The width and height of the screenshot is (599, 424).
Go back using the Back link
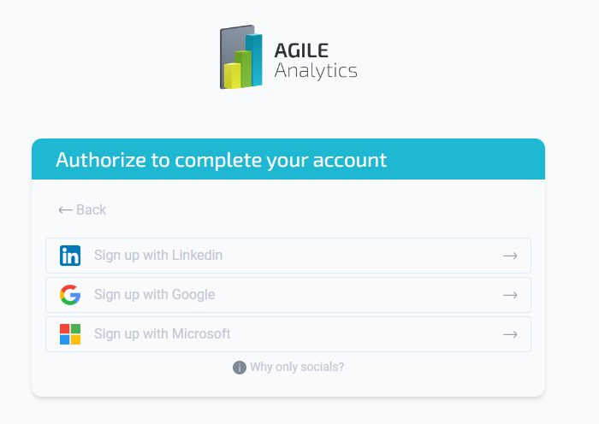coord(91,210)
